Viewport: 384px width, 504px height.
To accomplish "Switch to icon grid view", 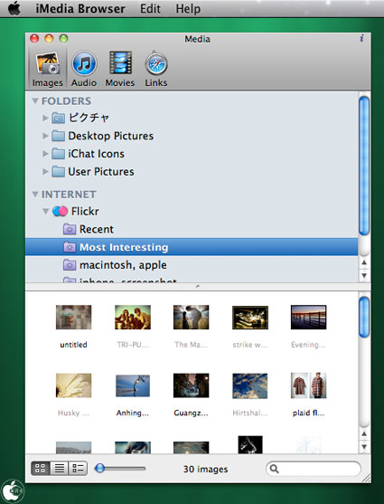I will click(40, 469).
